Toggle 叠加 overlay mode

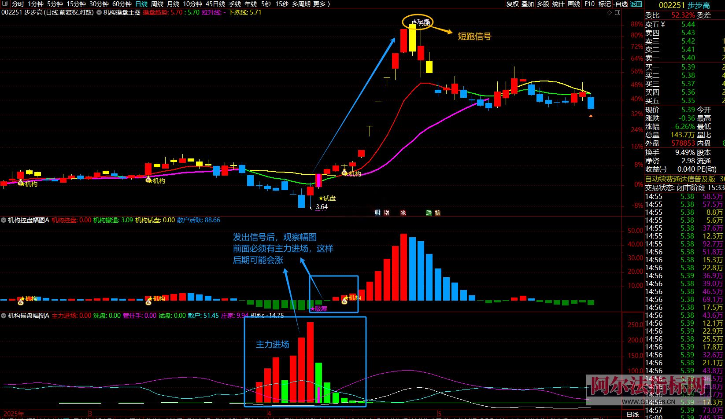point(528,4)
